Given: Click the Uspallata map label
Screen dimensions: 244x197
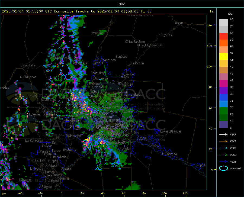Looking at the screenshot, I should [x=28, y=65].
